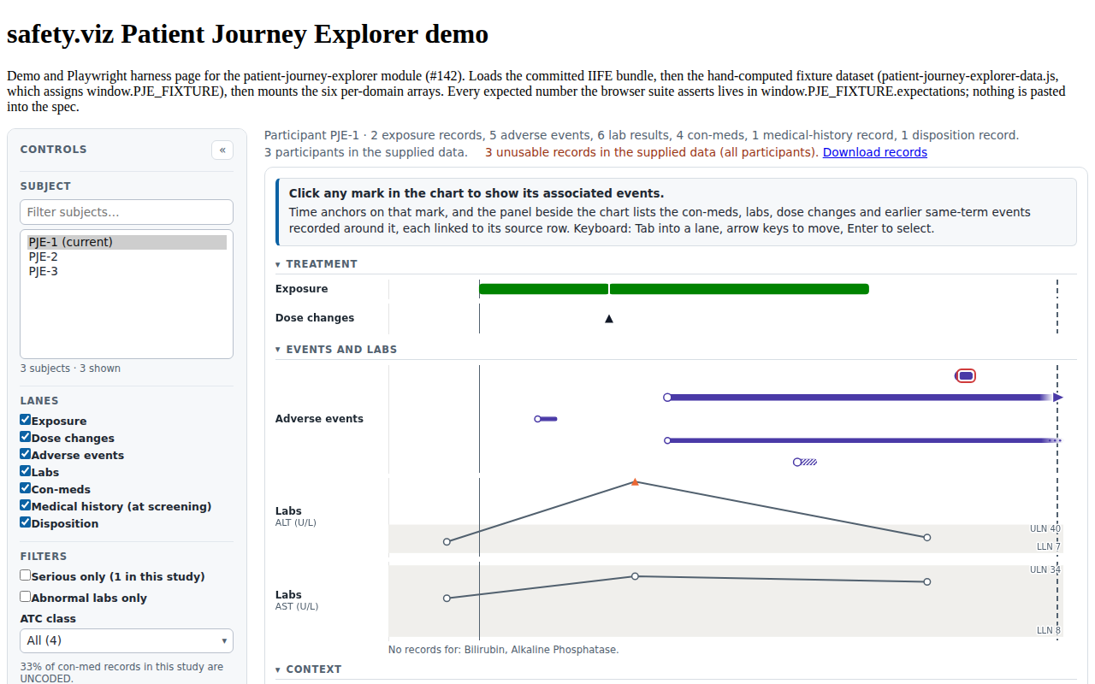Click the second green exposure bar segment
Screen dimensions: 1095x684
click(x=740, y=289)
